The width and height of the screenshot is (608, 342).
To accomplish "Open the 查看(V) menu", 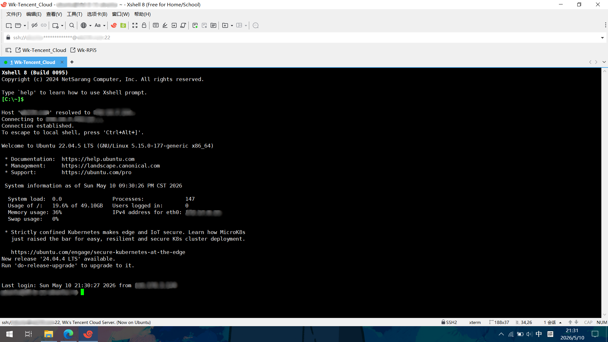I will click(54, 14).
